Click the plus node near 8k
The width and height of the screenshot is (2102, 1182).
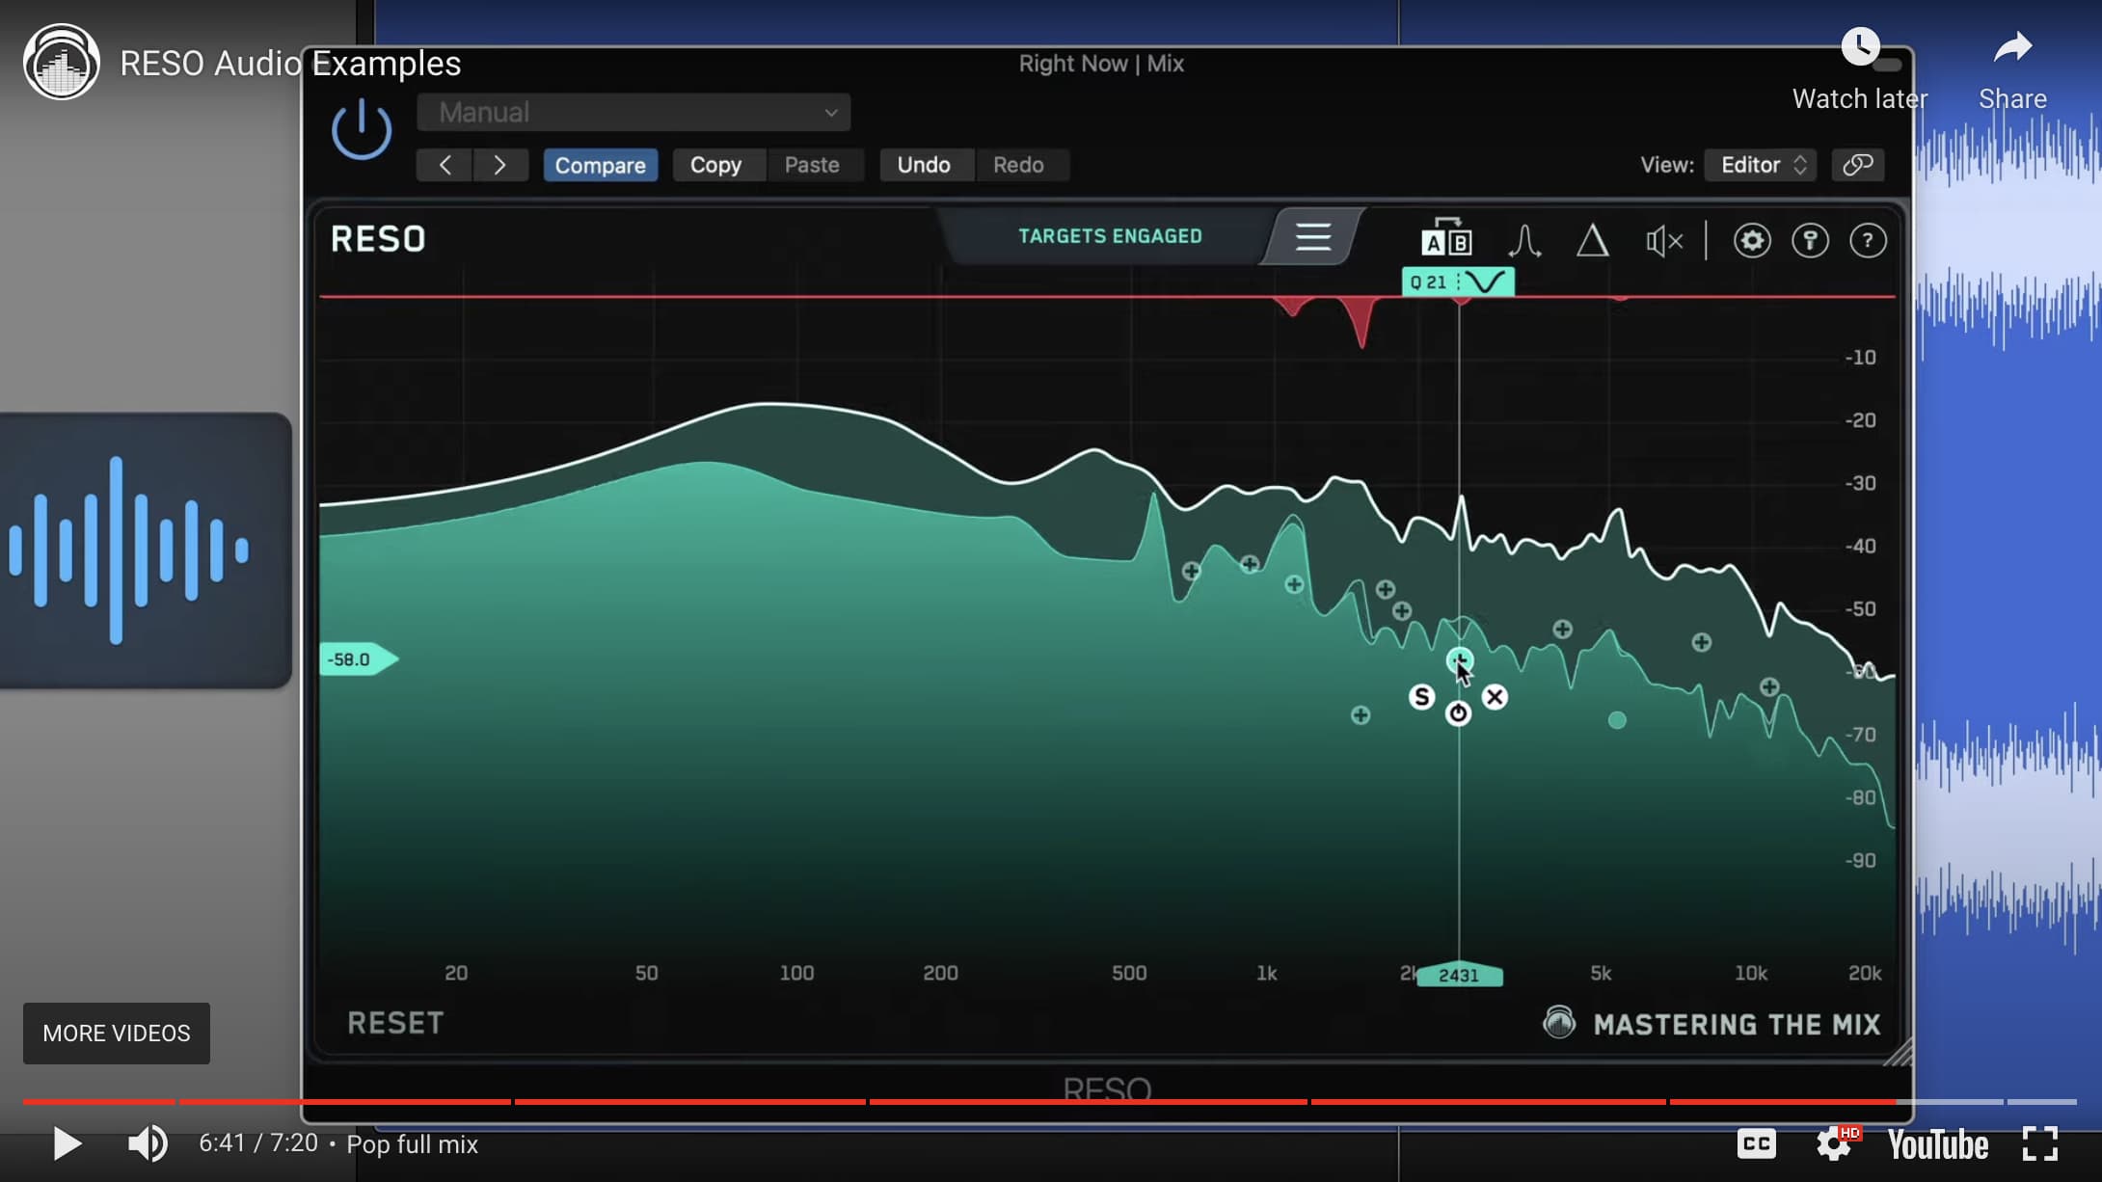point(1701,642)
